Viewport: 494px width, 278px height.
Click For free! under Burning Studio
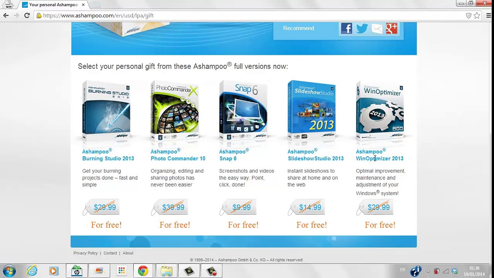(x=106, y=225)
